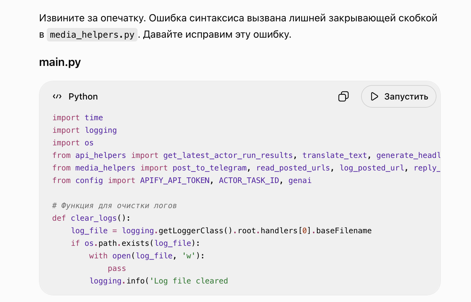Click the inline media_helpers.py code chip
The width and height of the screenshot is (471, 302).
(92, 35)
